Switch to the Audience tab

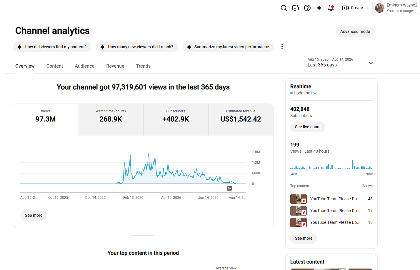coord(84,66)
